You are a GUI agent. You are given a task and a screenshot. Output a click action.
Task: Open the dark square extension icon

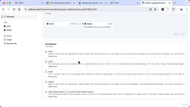click(163, 9)
